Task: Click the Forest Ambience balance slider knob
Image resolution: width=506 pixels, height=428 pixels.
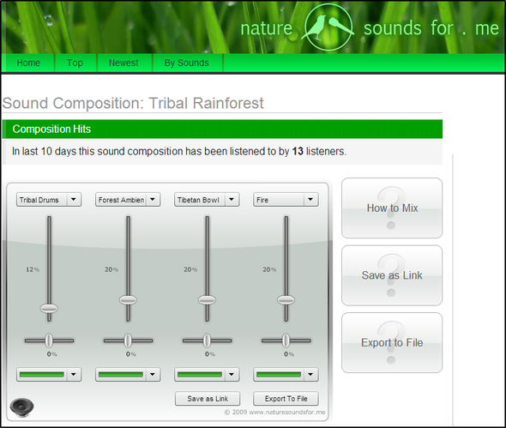Action: [x=128, y=341]
